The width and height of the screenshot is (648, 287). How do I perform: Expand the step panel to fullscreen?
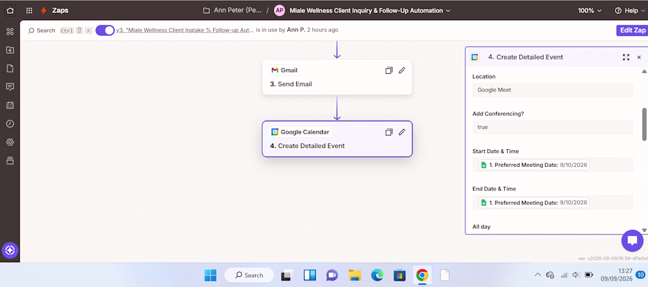pyautogui.click(x=626, y=58)
